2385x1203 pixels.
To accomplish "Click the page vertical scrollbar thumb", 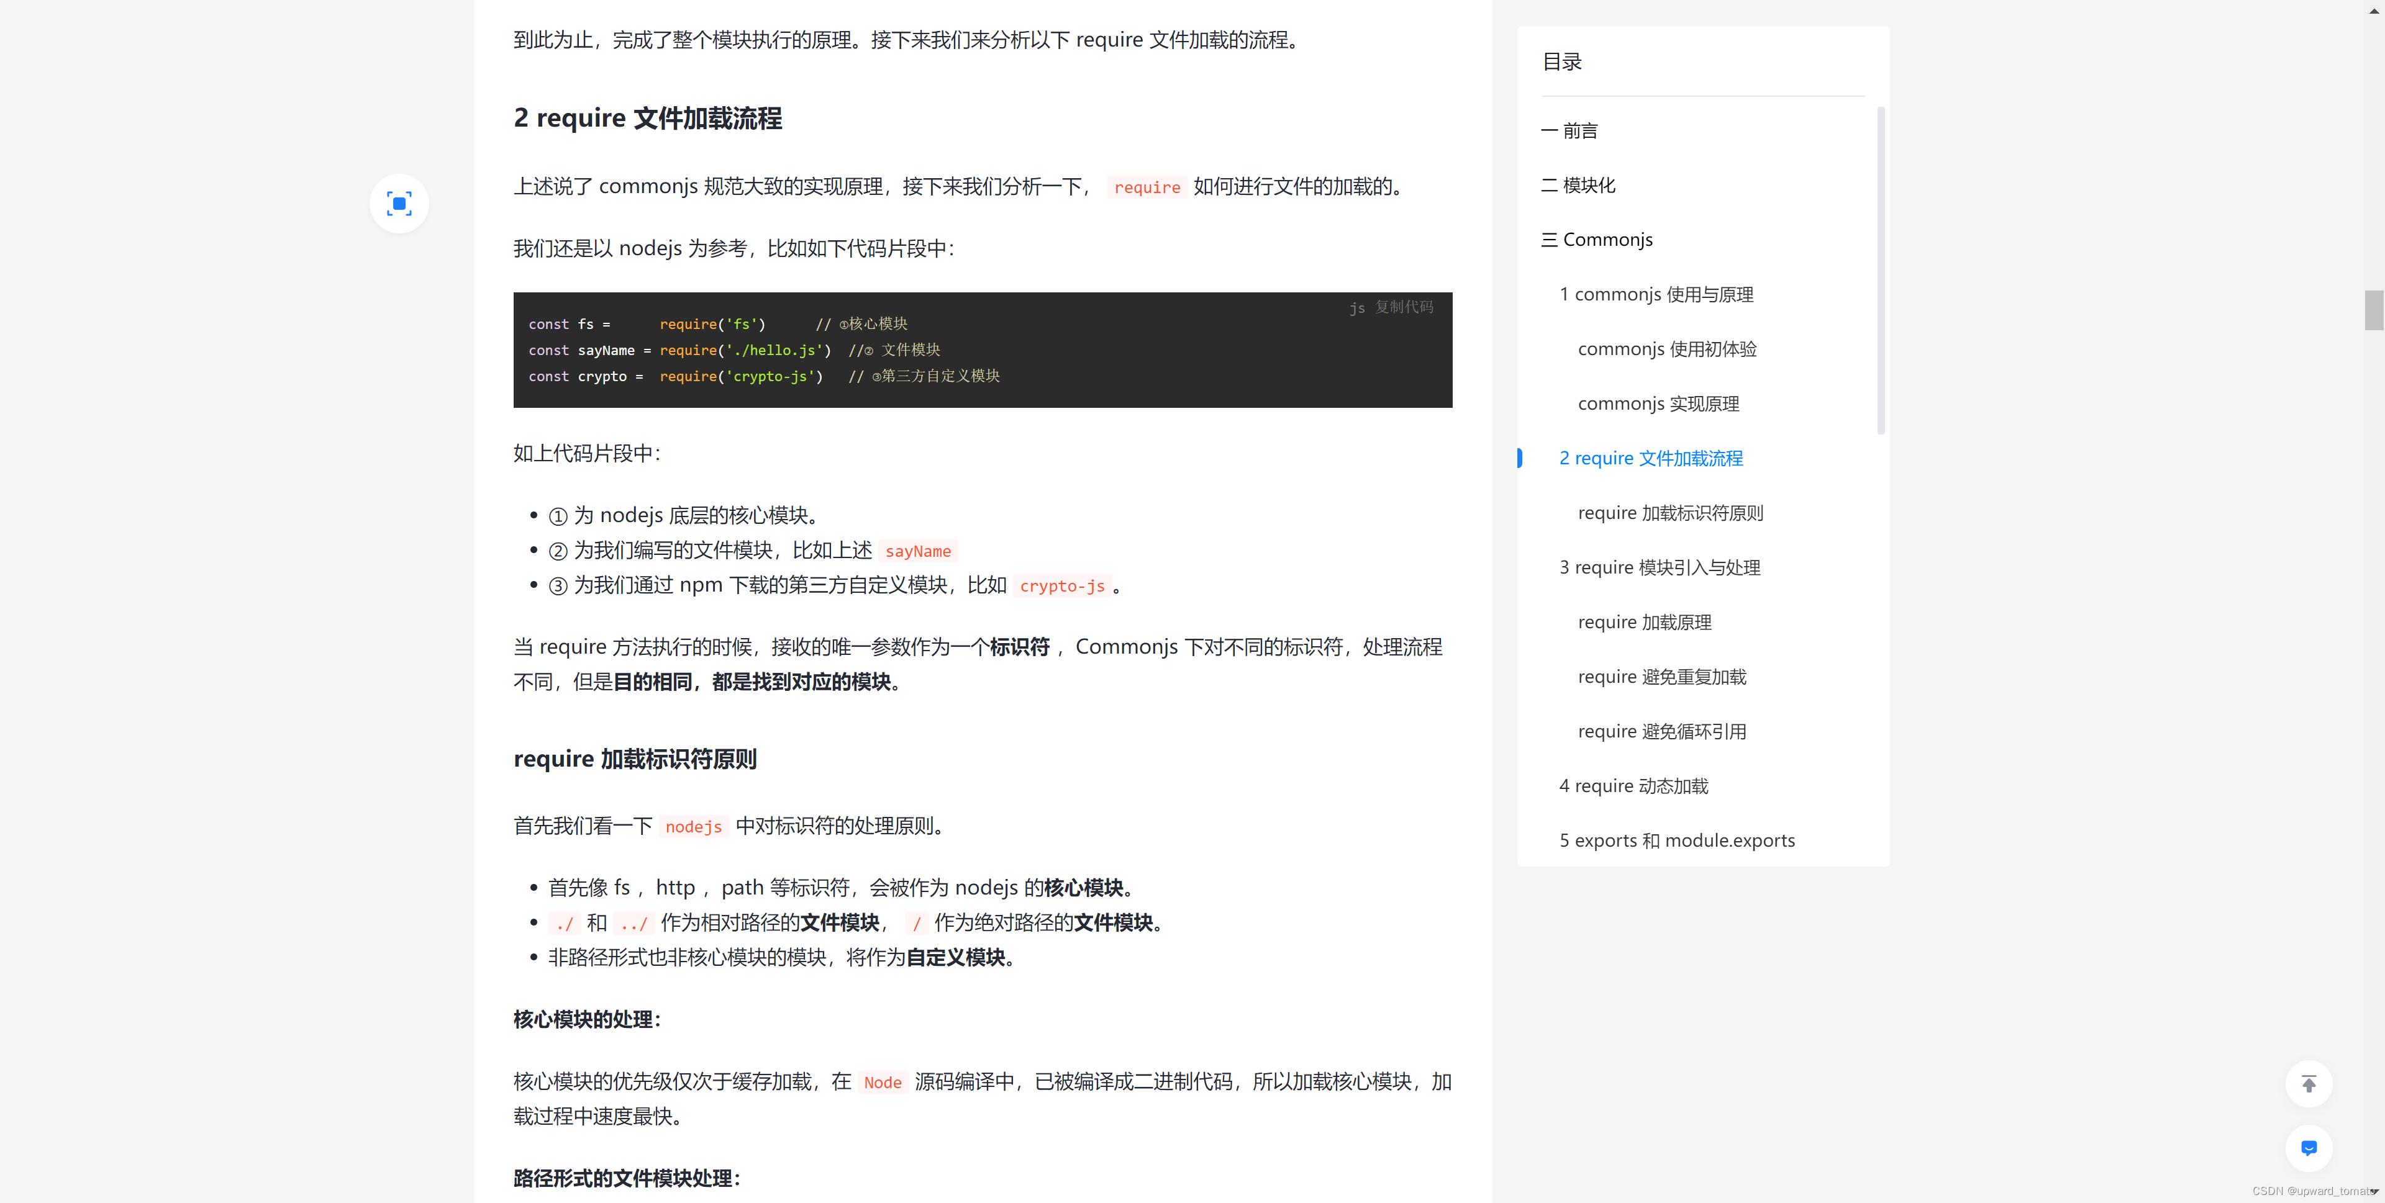I will (x=2374, y=310).
